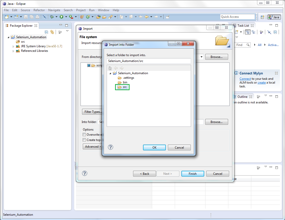This screenshot has width=285, height=220.
Task: Open the New wizard dropdown arrow
Action: [x=11, y=17]
